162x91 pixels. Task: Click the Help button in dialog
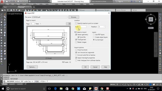coord(105,67)
